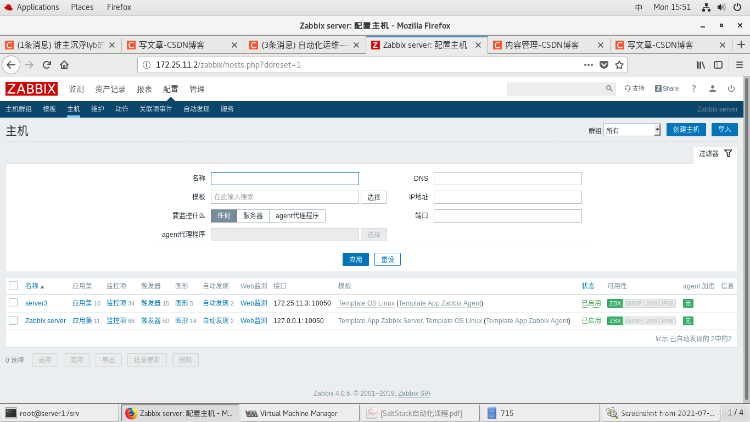Click the Pocket save icon
750x422 pixels.
604,65
